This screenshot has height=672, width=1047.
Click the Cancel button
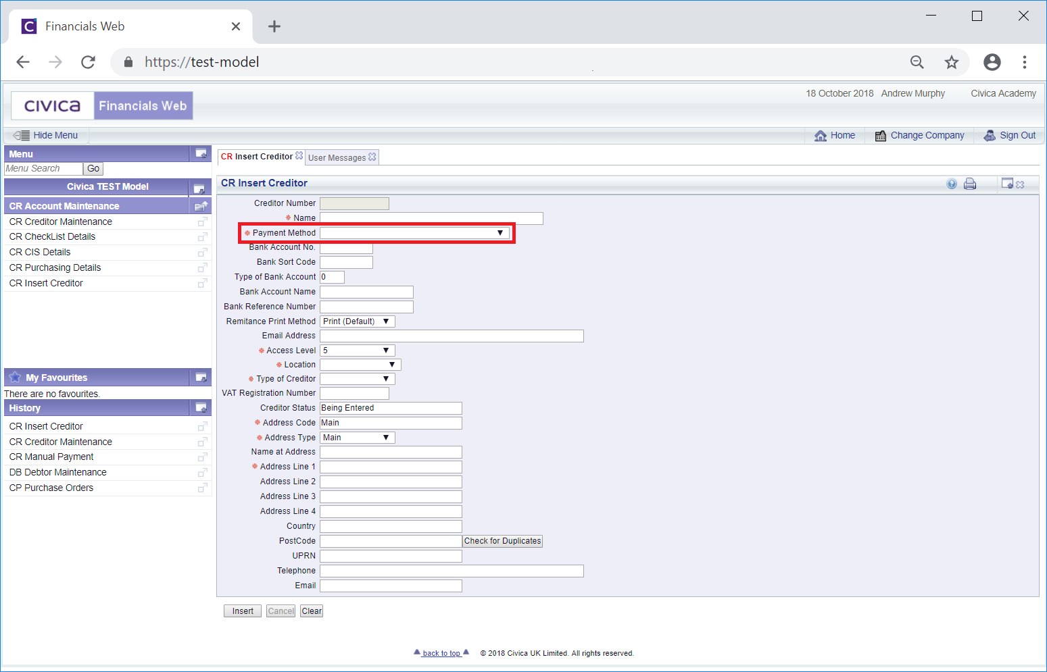[281, 611]
